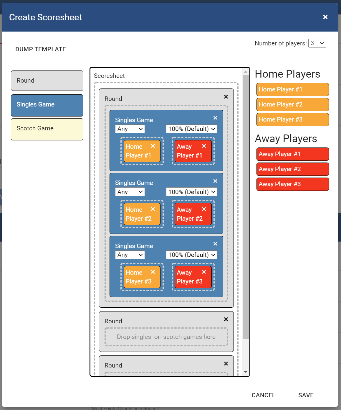Delete the third Singles Game with X
The image size is (341, 410).
coord(215,244)
